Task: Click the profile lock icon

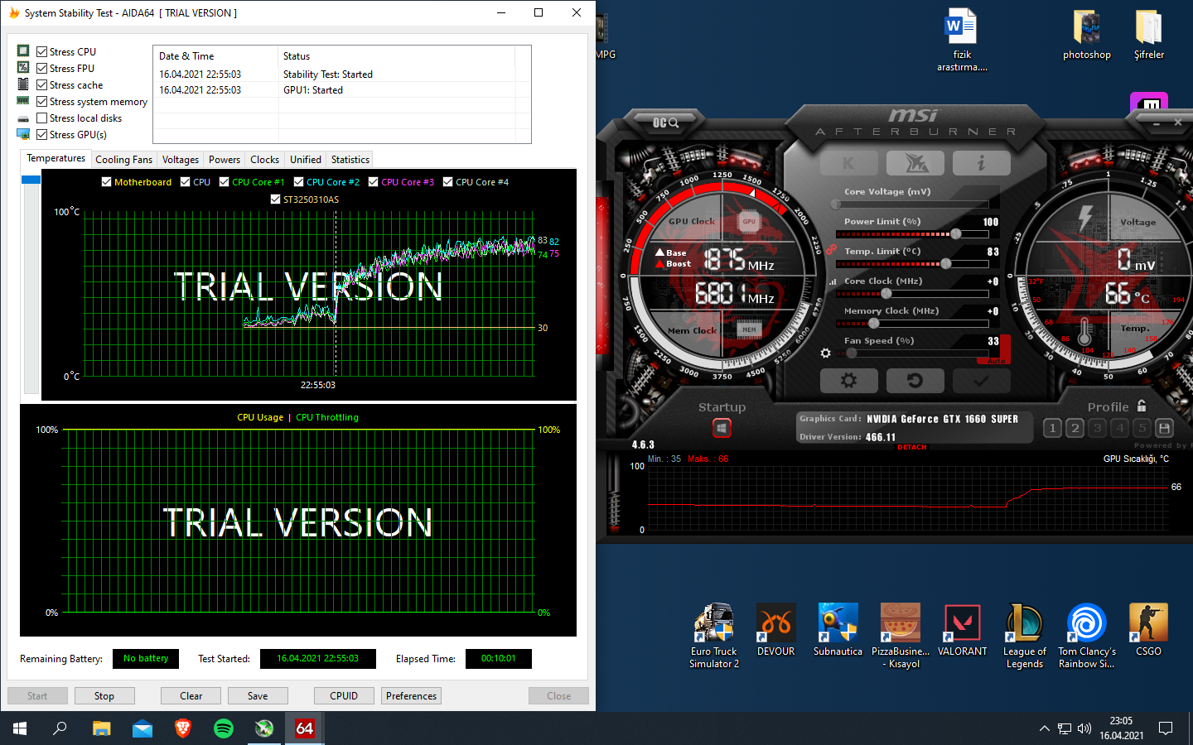Action: 1142,406
